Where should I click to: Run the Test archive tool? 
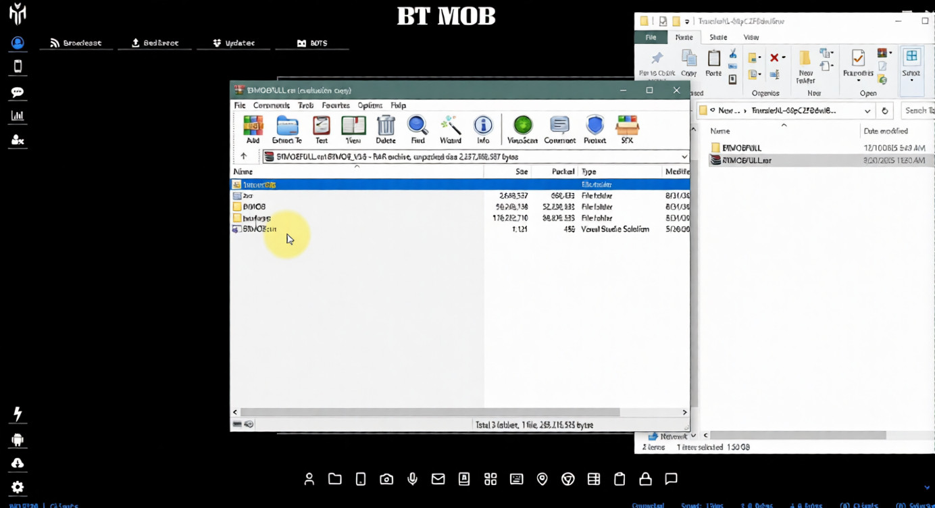[322, 129]
